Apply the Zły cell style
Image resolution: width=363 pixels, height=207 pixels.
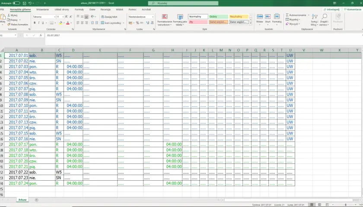pos(198,22)
